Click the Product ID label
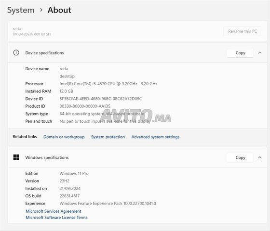Viewport: 270px width, 231px height. click(35, 106)
